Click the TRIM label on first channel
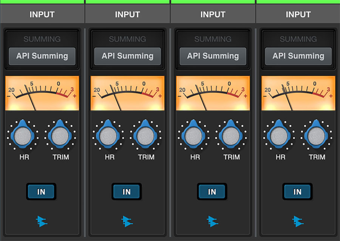340x241 pixels. 61,157
